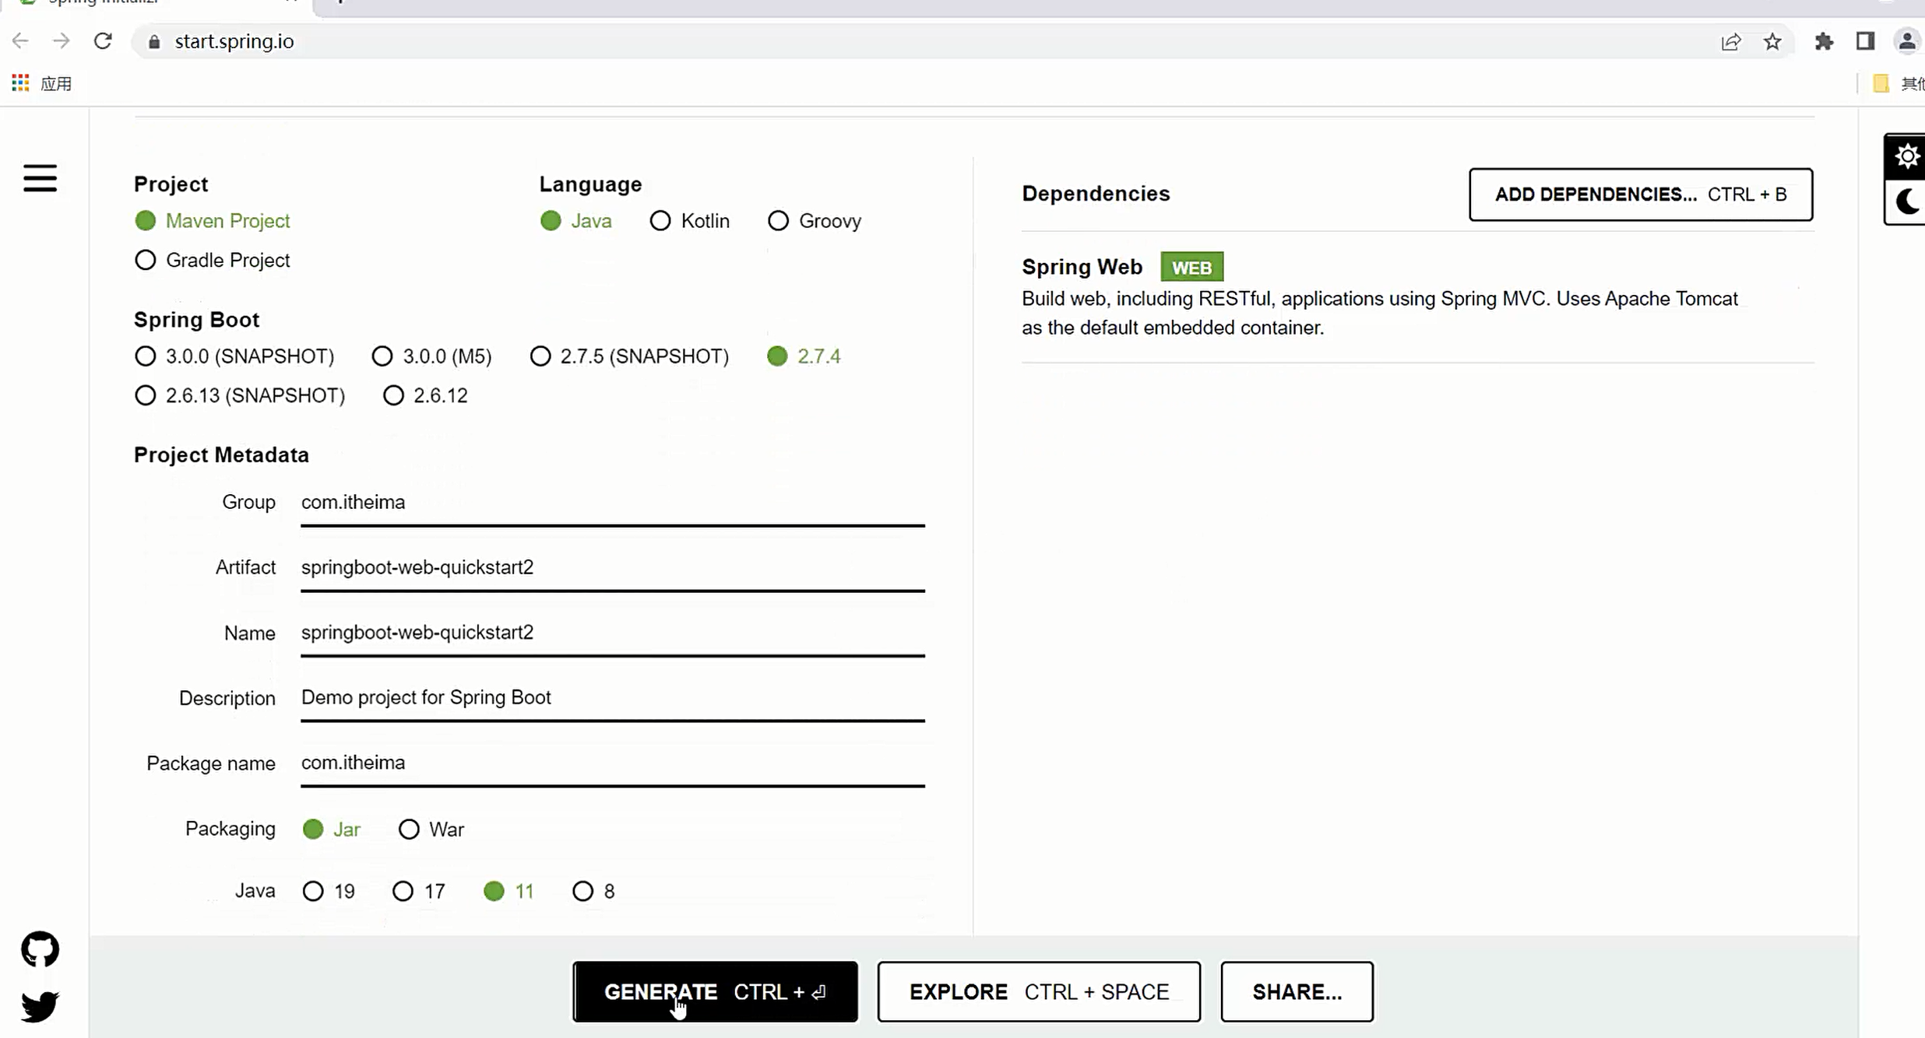Click the GENERATE button

[x=715, y=991]
